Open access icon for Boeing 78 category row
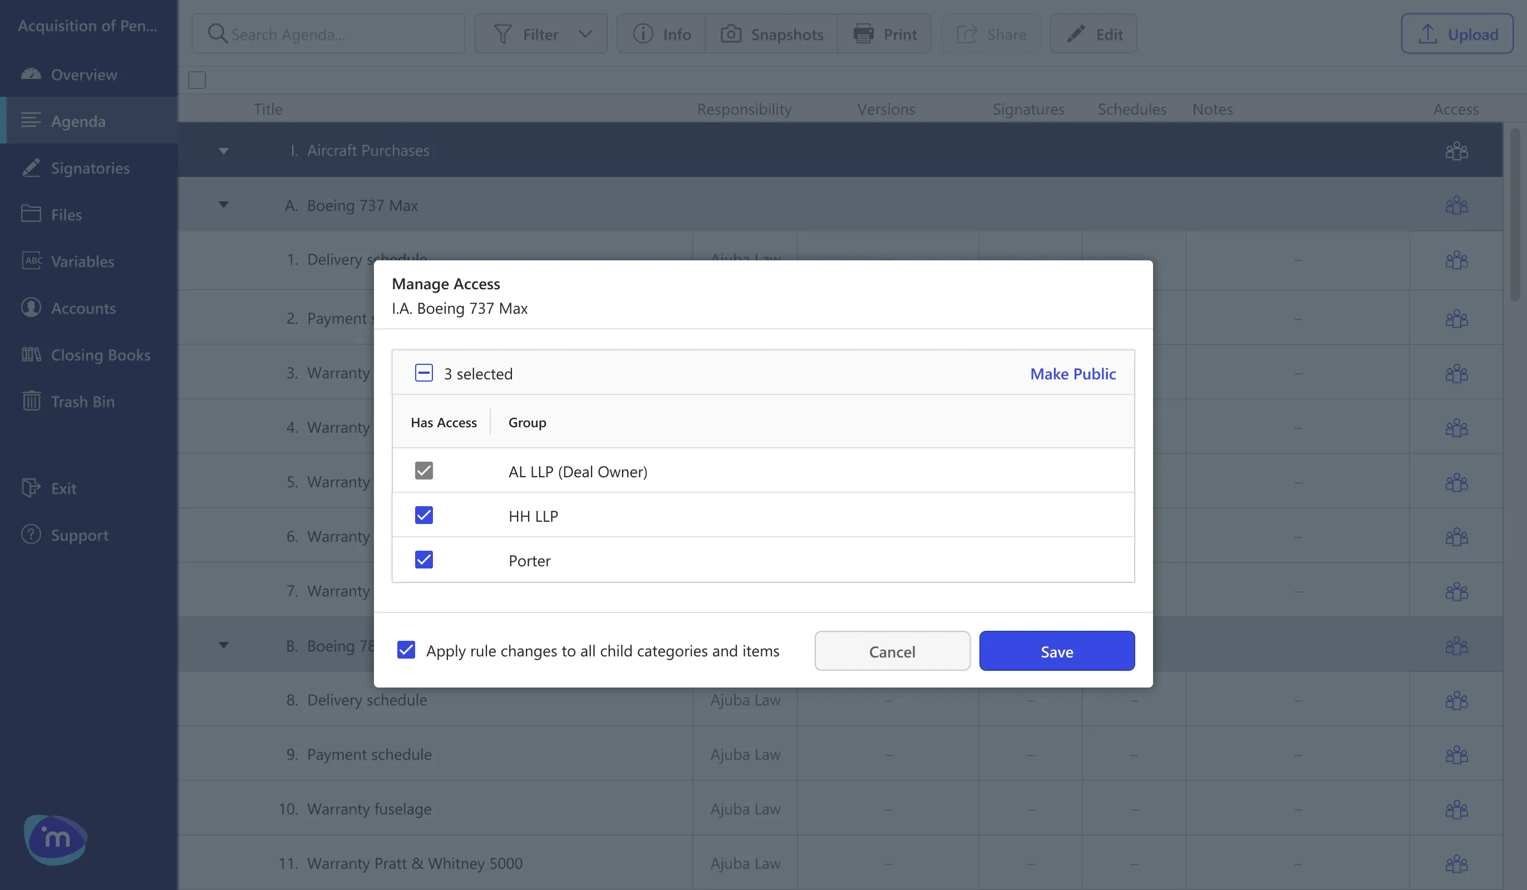This screenshot has height=890, width=1527. click(x=1456, y=646)
